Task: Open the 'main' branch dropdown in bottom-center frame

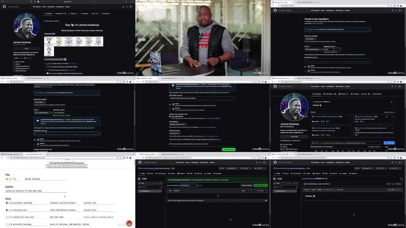Action: pyautogui.click(x=147, y=183)
